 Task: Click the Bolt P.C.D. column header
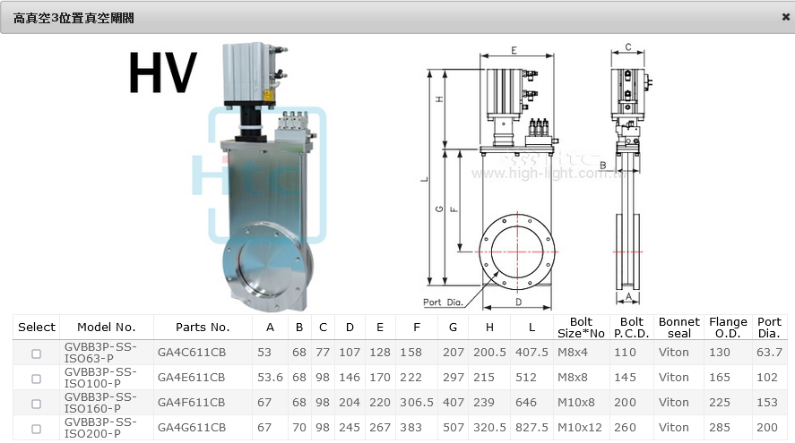[631, 328]
